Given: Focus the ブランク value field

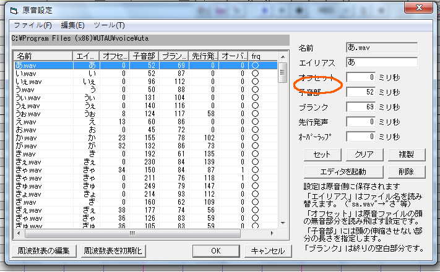Looking at the screenshot, I should coord(361,107).
